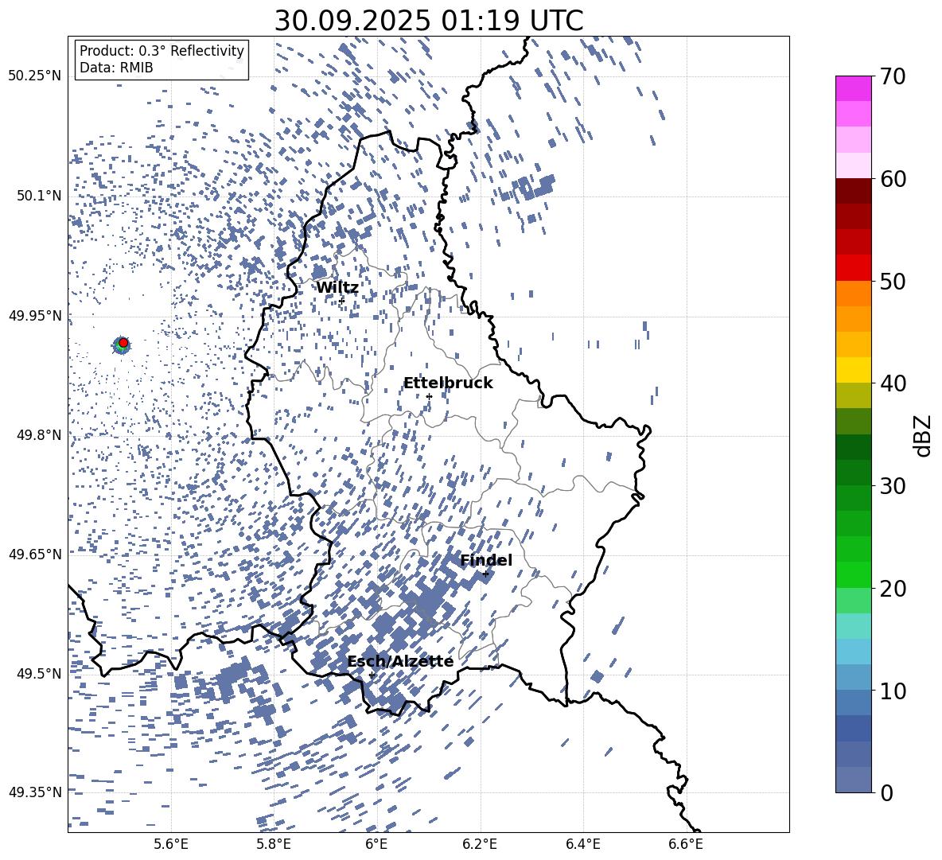
Task: Click the Ettelbruck city label
Action: coord(448,383)
